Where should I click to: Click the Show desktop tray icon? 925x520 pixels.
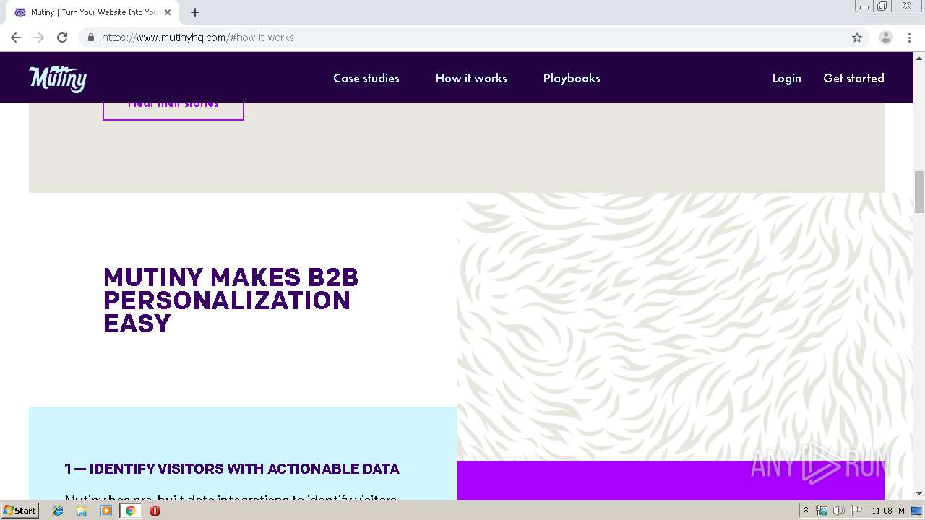tap(917, 511)
